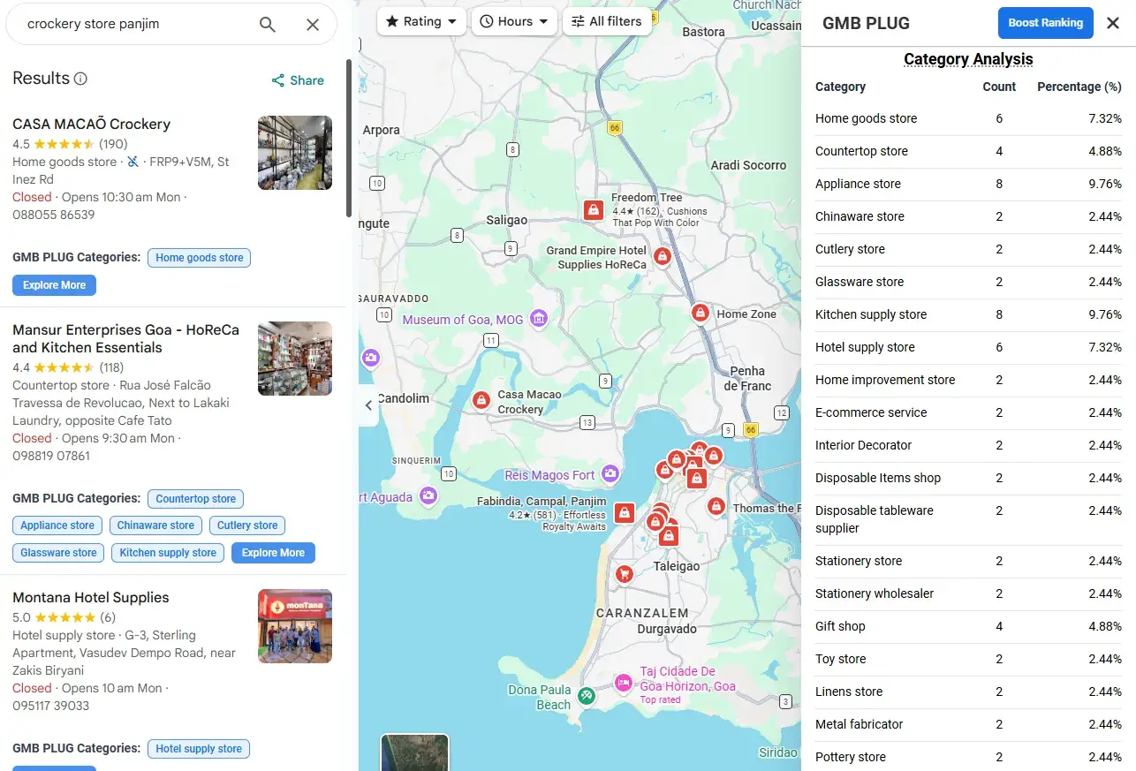The width and height of the screenshot is (1136, 771).
Task: Click the Boost Ranking button
Action: pyautogui.click(x=1046, y=23)
